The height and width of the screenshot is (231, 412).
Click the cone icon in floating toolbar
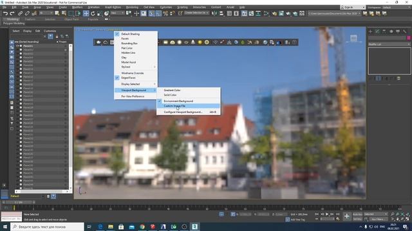[193, 42]
